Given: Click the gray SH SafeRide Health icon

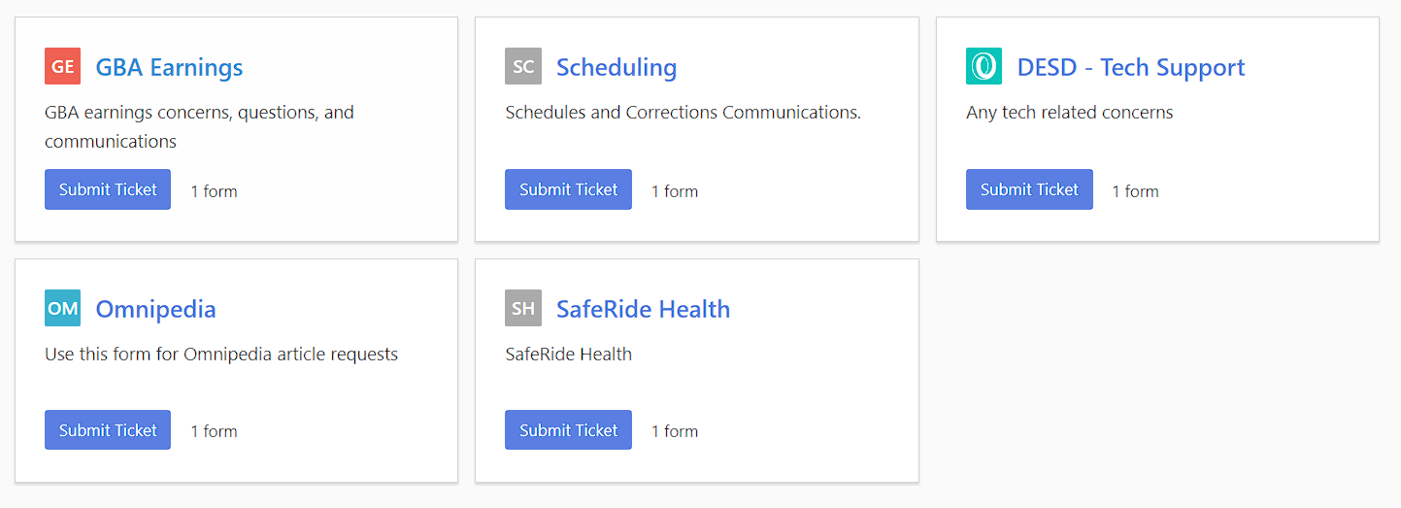Looking at the screenshot, I should (522, 309).
